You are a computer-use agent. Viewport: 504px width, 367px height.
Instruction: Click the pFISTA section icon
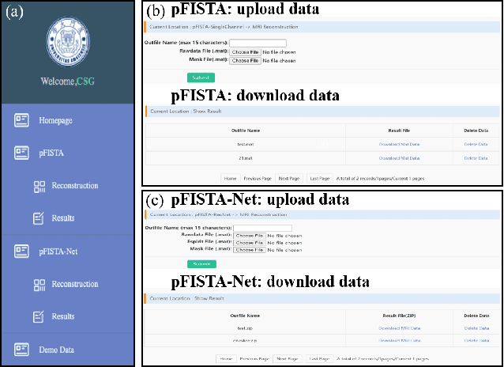(x=21, y=153)
